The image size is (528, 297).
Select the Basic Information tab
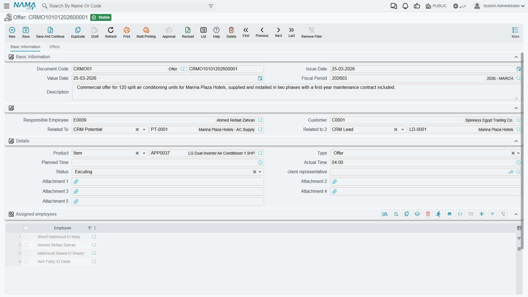tap(25, 47)
